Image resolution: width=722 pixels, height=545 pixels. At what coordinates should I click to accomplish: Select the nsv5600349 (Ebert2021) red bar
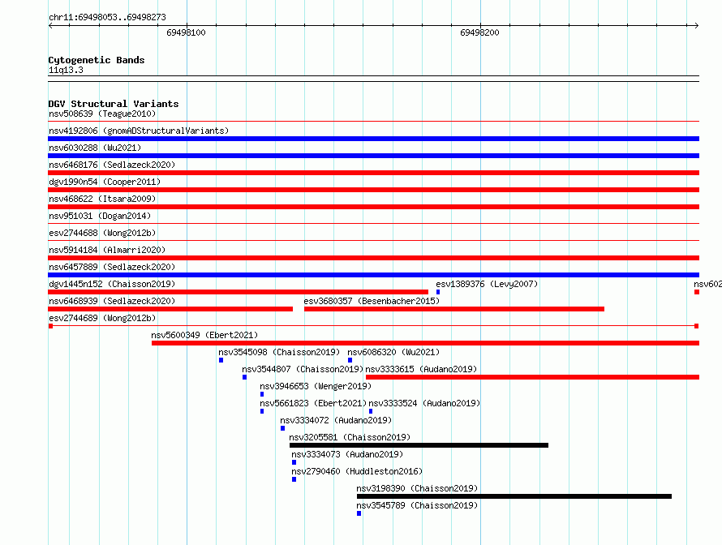(425, 343)
